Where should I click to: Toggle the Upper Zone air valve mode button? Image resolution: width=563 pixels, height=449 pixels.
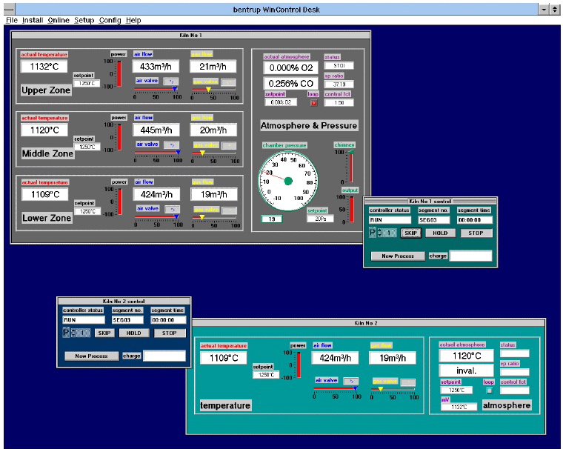click(171, 82)
